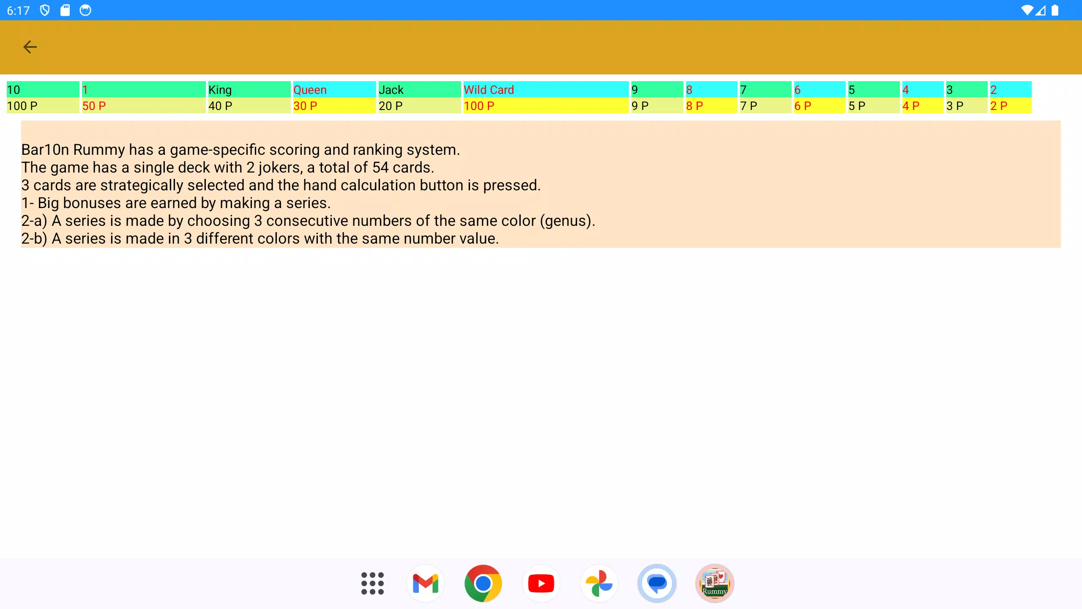Open the YouTube dock icon
Screen dimensions: 1082x609
coord(541,584)
